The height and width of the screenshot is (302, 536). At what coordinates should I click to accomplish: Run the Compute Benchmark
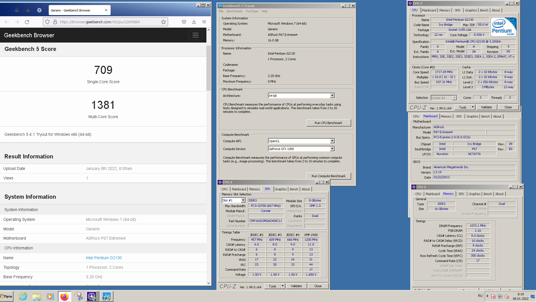coord(328,176)
